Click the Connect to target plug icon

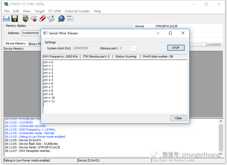[x=25, y=19]
